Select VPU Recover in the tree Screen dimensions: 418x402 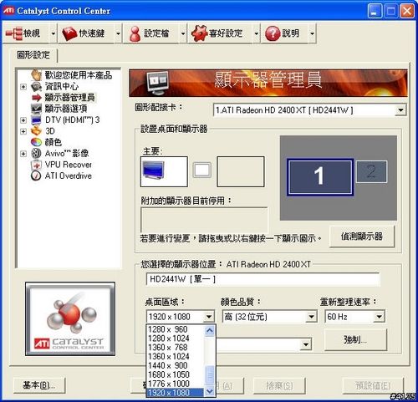pyautogui.click(x=69, y=165)
